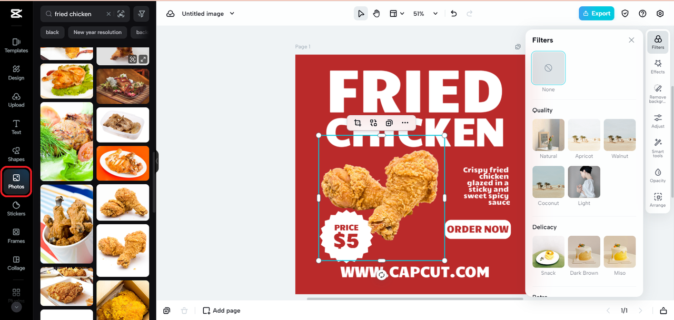The width and height of the screenshot is (674, 320).
Task: Switch to the Templates sidebar tab
Action: point(16,45)
